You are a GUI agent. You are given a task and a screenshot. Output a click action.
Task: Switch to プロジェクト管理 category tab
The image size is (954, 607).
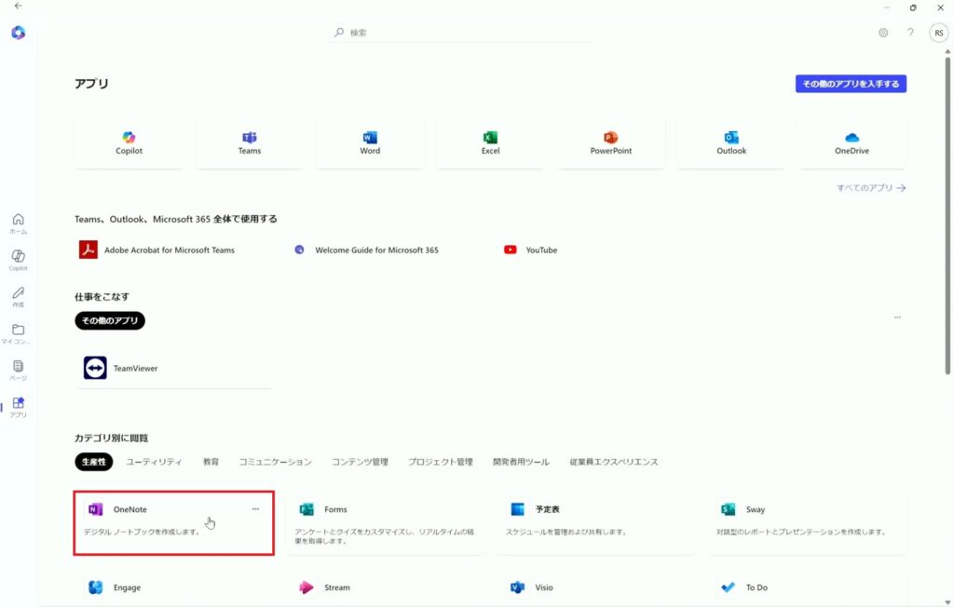[x=441, y=462]
